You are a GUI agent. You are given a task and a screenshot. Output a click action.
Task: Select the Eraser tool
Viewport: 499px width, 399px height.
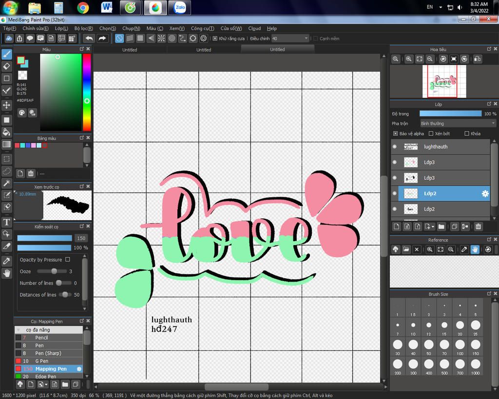point(7,66)
